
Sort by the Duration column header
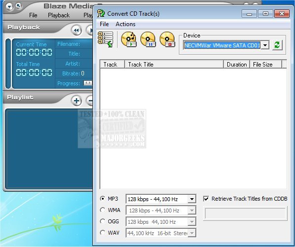pyautogui.click(x=237, y=65)
